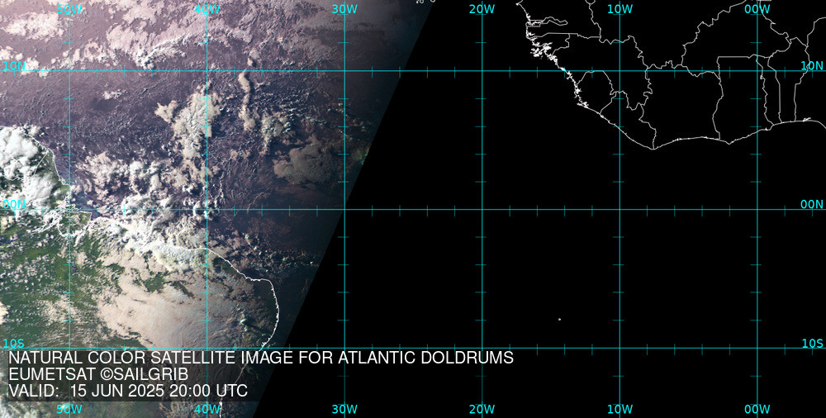Click the 00W longitude label along top edge
This screenshot has width=826, height=418.
pos(757,9)
